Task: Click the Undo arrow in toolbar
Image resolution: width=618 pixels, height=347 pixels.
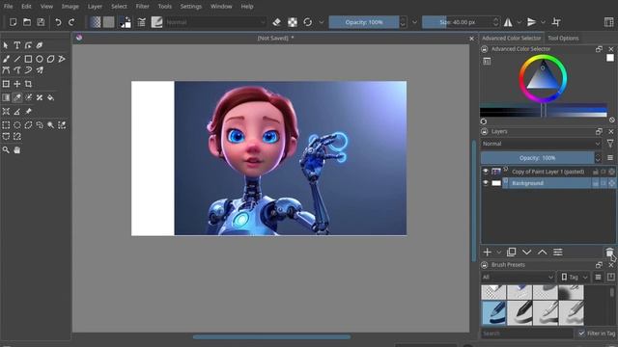Action: [x=58, y=22]
